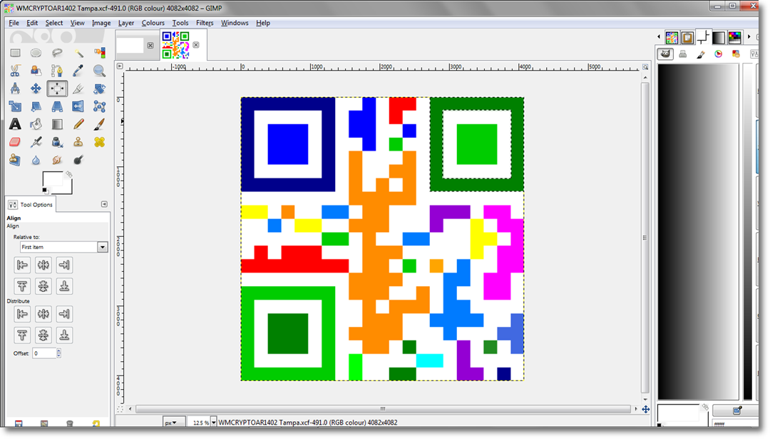Activate the Foreground Select tool
This screenshot has height=439, width=770.
[36, 71]
